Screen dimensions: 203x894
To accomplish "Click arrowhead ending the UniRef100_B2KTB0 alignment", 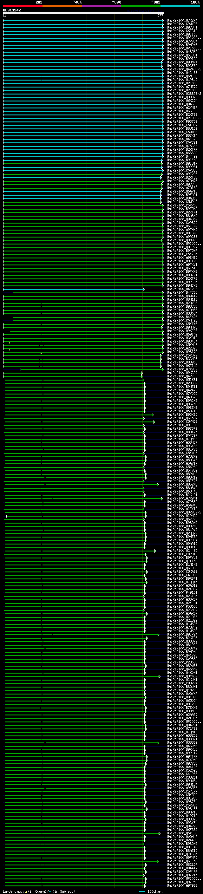I will click(161, 178).
